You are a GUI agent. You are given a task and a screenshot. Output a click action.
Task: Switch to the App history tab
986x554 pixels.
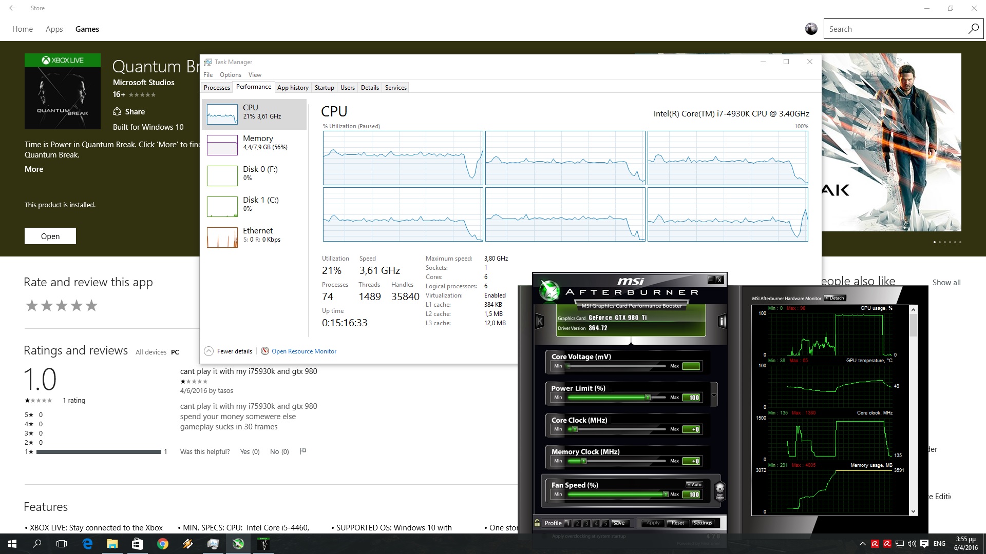(293, 88)
